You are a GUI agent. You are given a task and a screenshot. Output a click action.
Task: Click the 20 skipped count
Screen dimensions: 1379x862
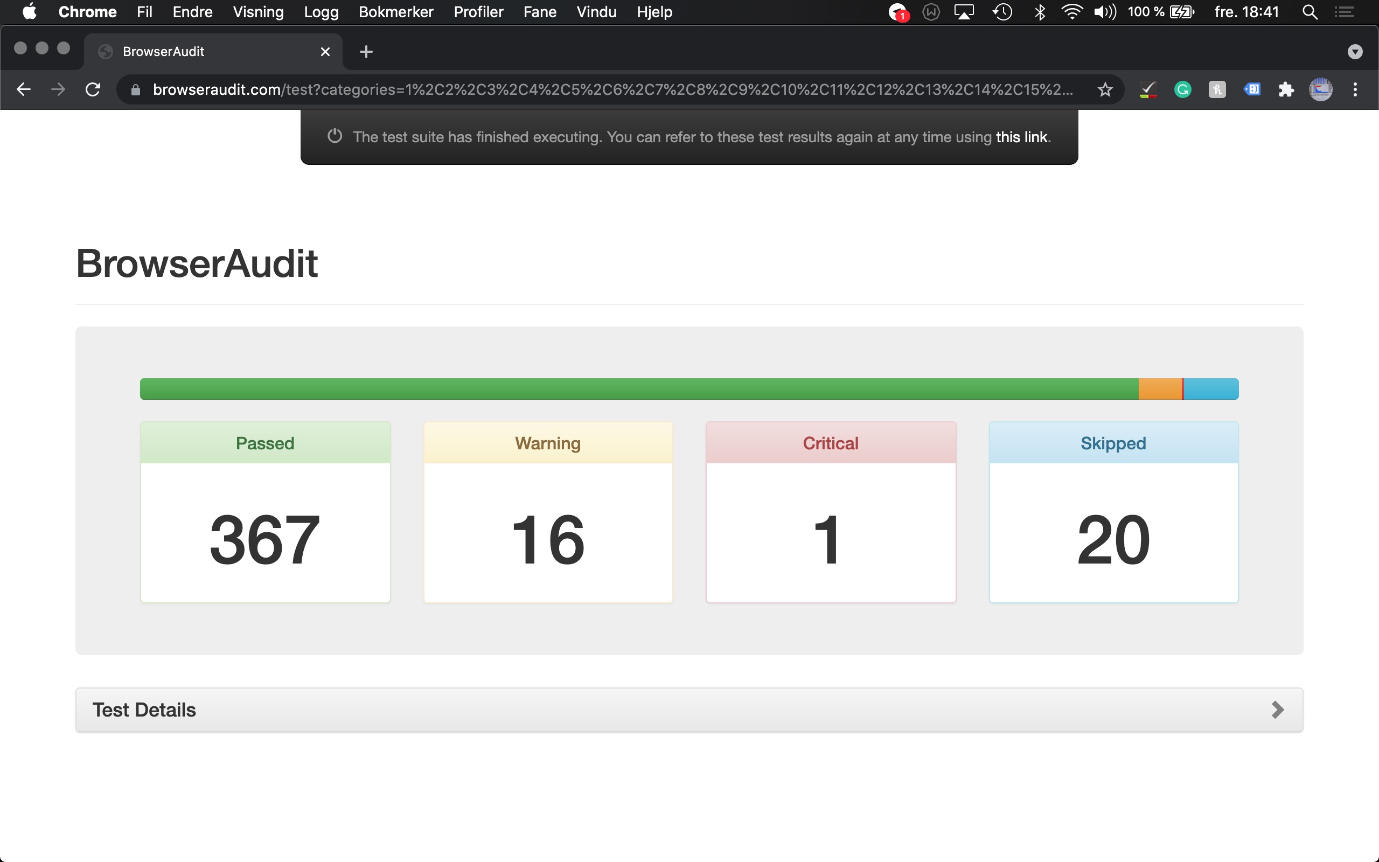[1113, 540]
